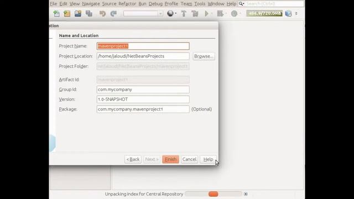Click the 'Name and Location' heading
Viewport: 354px width, 199px height.
point(79,35)
